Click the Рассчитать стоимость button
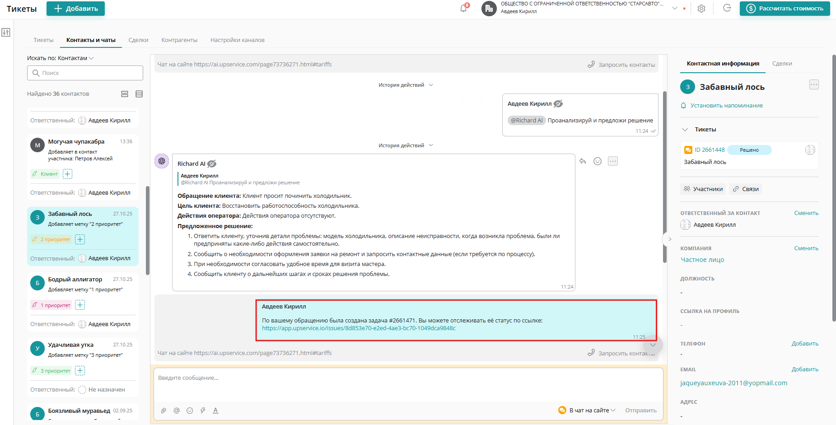Viewport: 836px width, 425px height. tap(785, 8)
